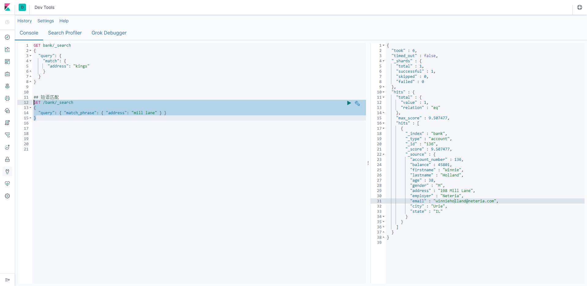Click GET /bank/_search on line 12

pyautogui.click(x=54, y=103)
